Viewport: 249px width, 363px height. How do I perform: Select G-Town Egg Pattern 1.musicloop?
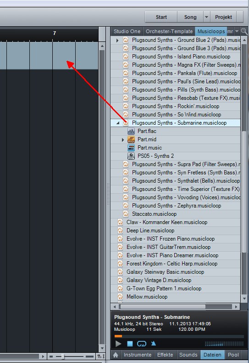pyautogui.click(x=175, y=288)
